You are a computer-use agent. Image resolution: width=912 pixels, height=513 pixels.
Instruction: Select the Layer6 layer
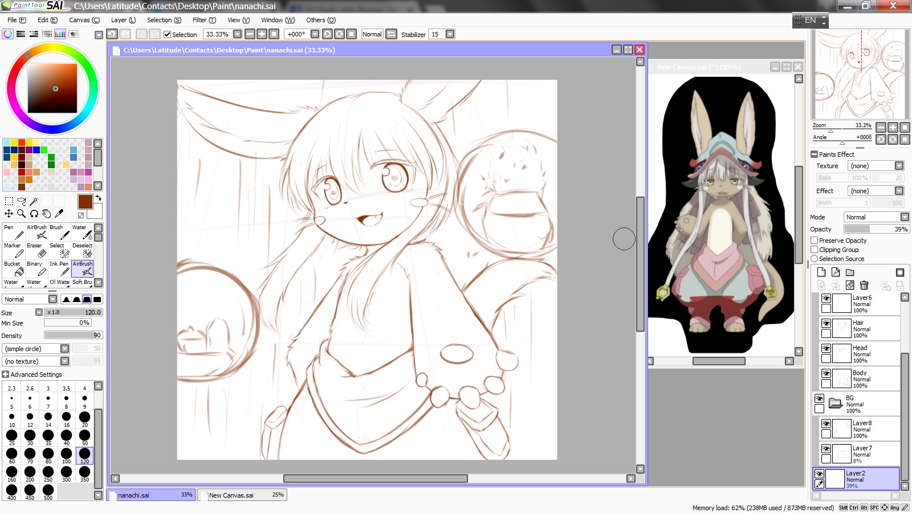click(860, 303)
